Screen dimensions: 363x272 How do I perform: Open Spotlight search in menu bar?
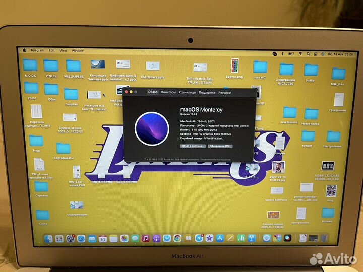[308, 54]
